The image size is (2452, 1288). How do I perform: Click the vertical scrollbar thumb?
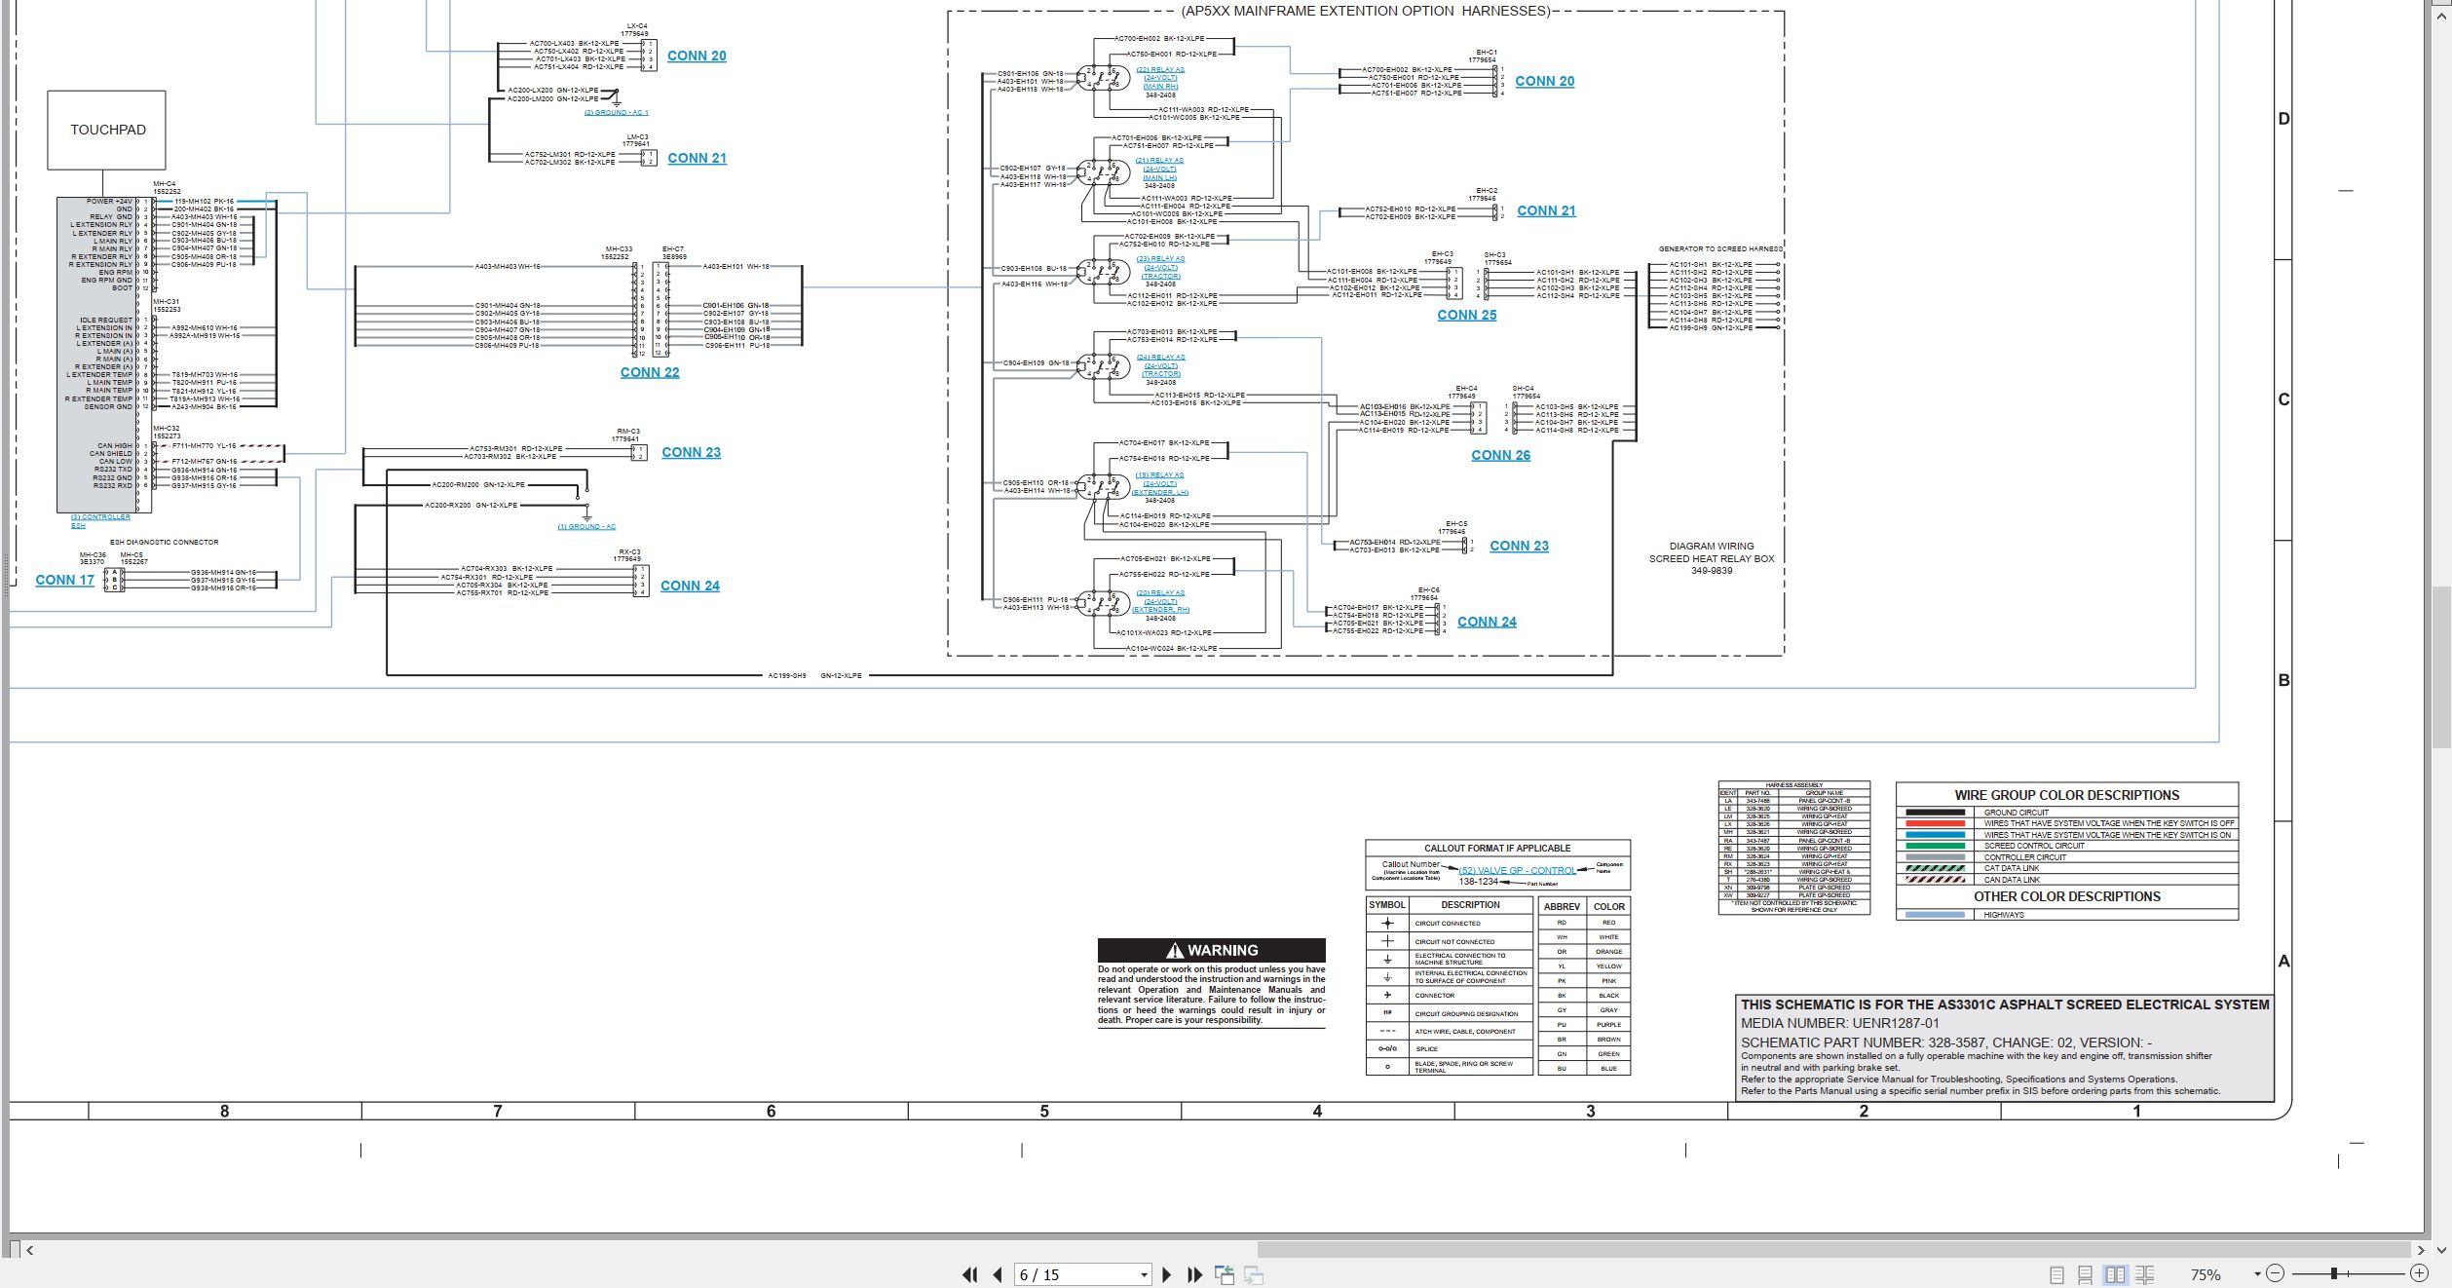click(2441, 667)
